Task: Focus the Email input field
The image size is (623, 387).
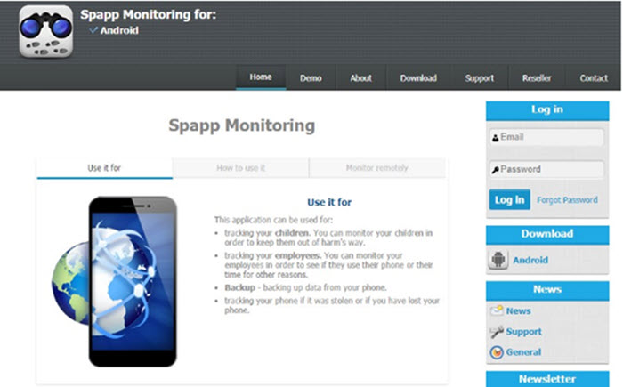Action: point(546,137)
